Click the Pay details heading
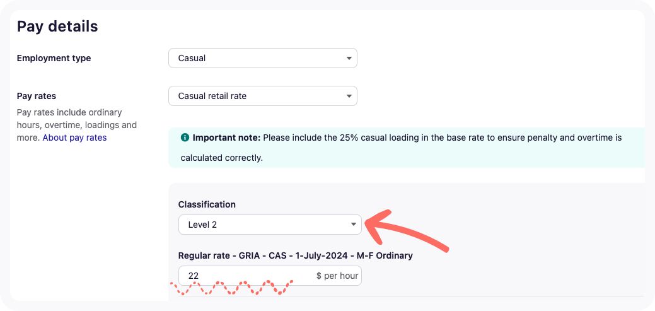Image resolution: width=655 pixels, height=311 pixels. pos(57,26)
